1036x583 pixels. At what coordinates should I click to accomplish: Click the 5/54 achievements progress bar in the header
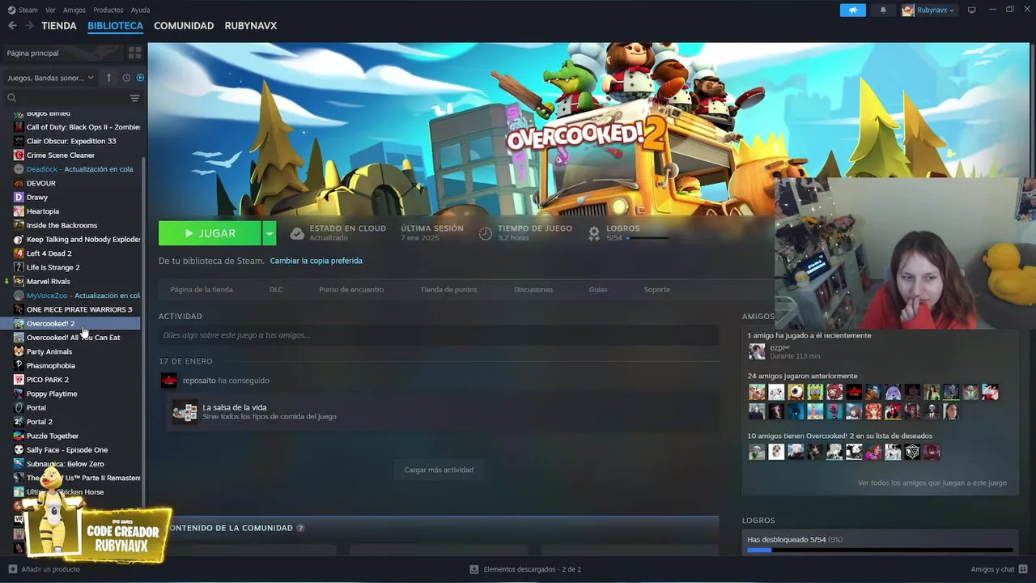point(647,238)
